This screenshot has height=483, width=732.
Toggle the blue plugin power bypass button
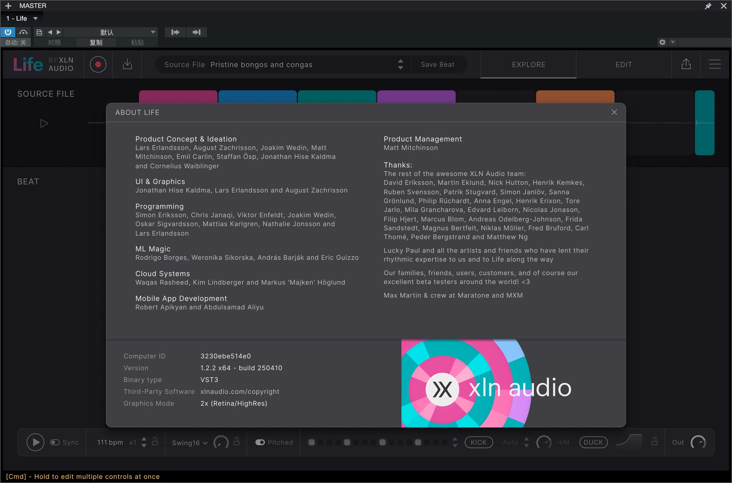point(8,32)
